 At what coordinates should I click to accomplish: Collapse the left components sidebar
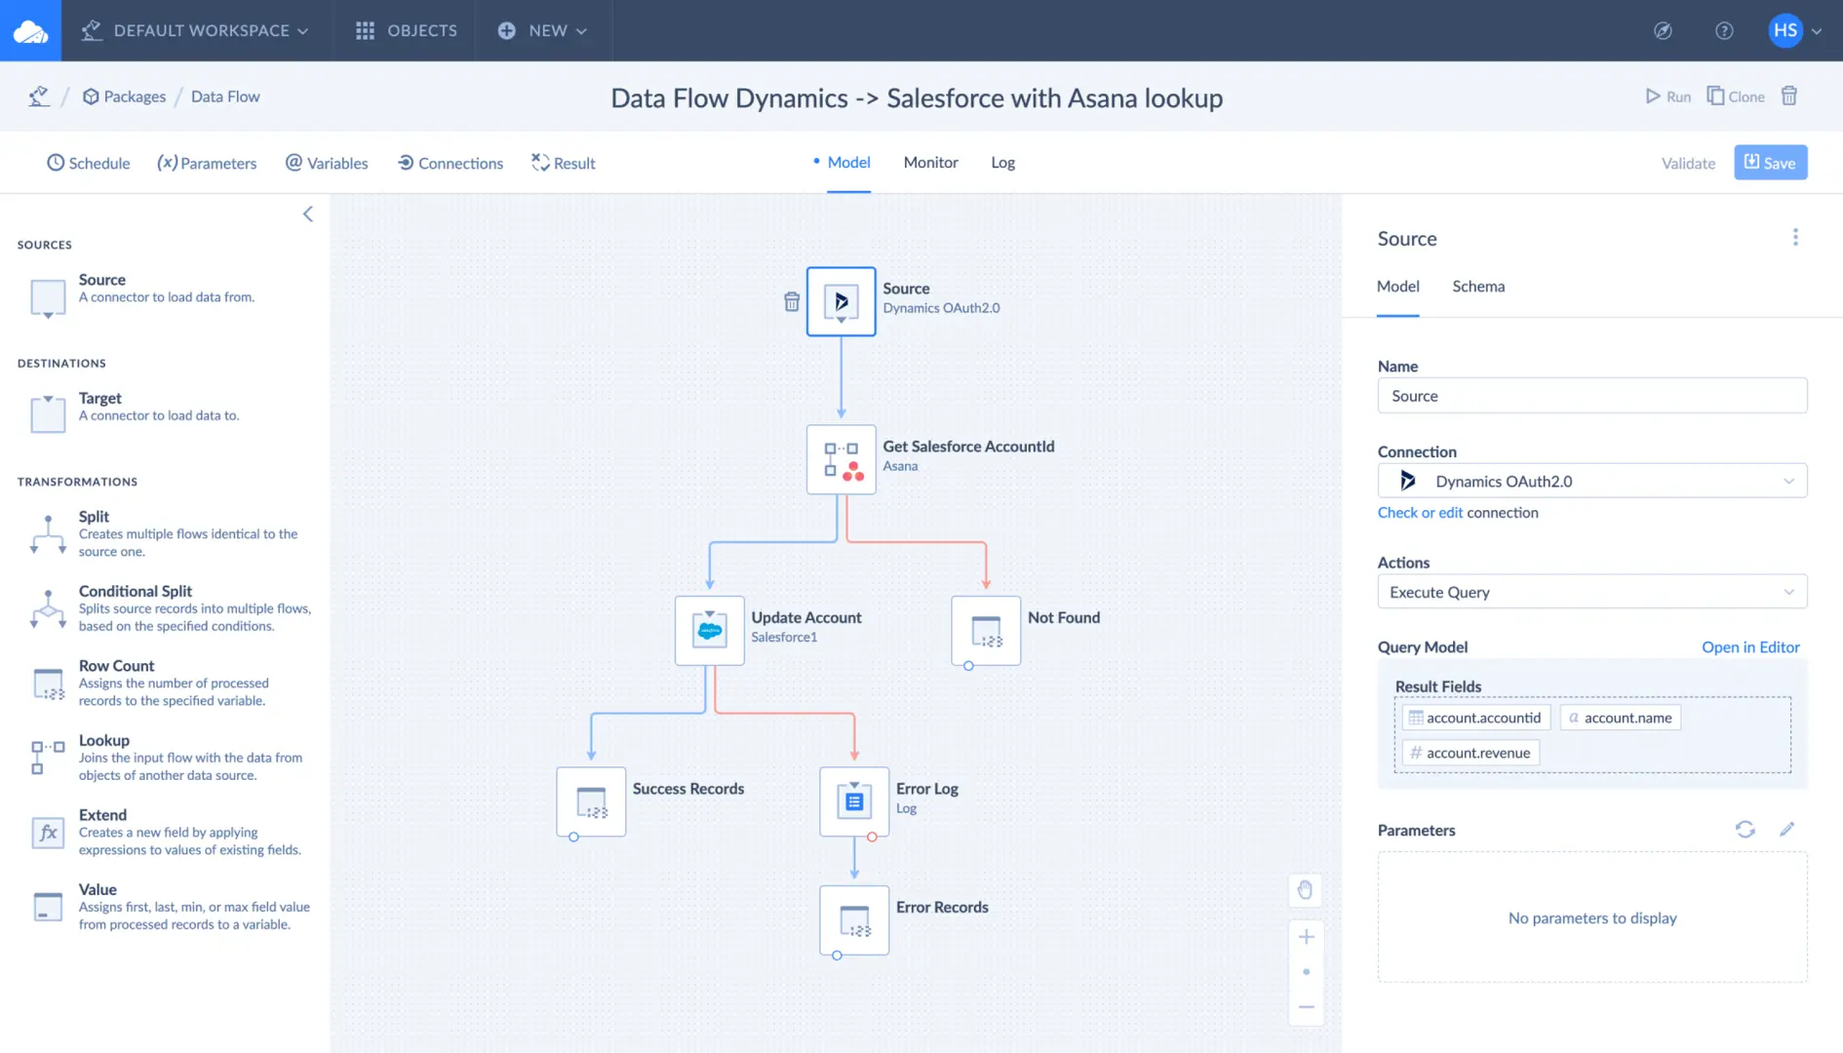[307, 214]
